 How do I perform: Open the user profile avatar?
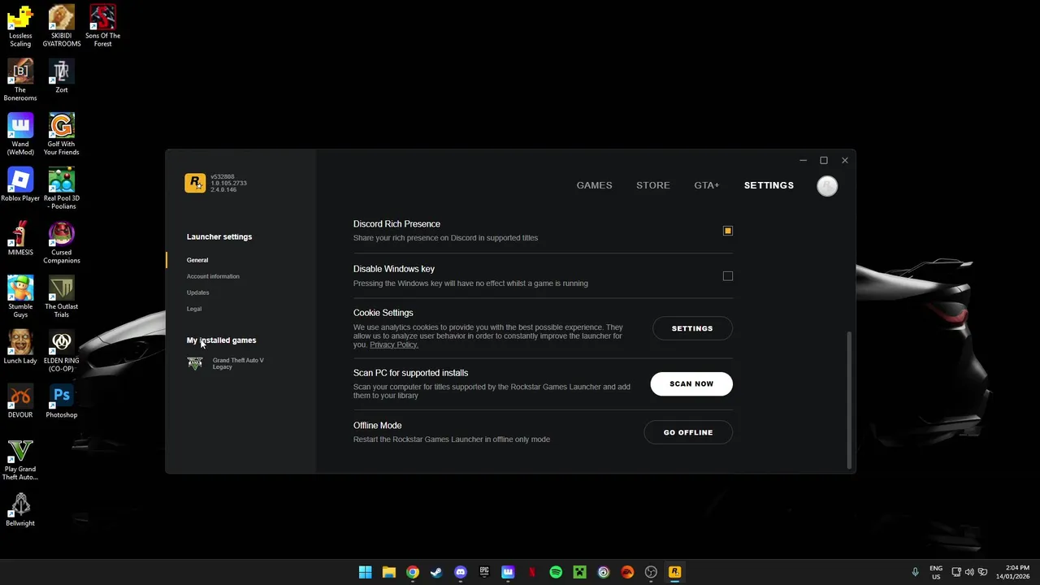[x=827, y=186]
